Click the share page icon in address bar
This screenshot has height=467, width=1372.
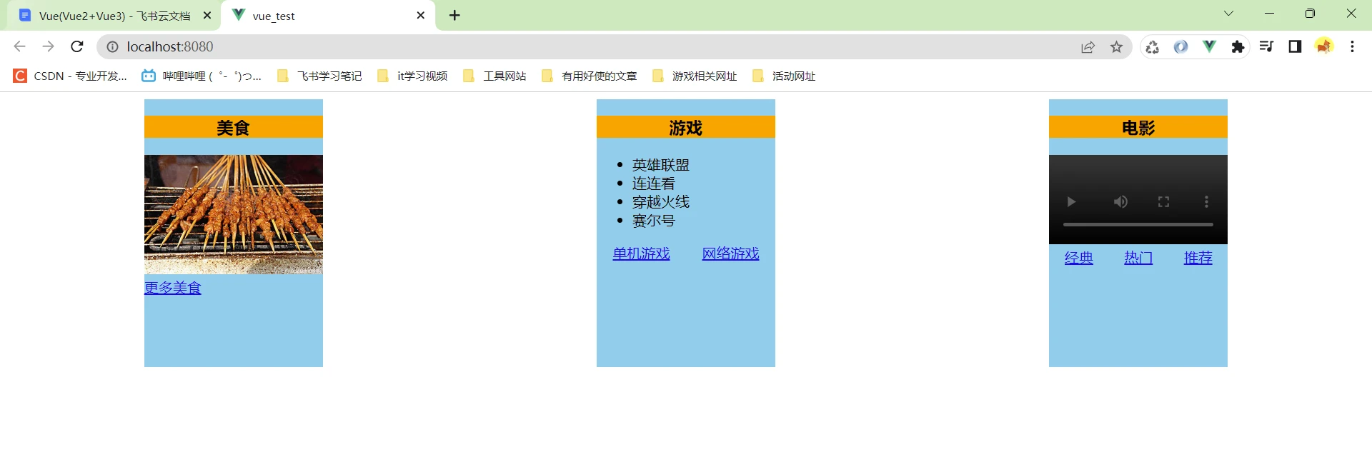pyautogui.click(x=1088, y=47)
